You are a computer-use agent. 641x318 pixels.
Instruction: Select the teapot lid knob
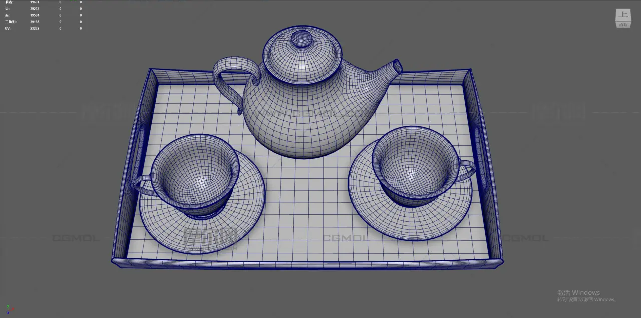[x=301, y=38]
